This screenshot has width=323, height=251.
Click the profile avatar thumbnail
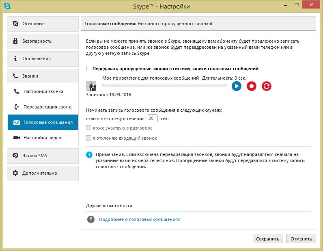coord(91,86)
